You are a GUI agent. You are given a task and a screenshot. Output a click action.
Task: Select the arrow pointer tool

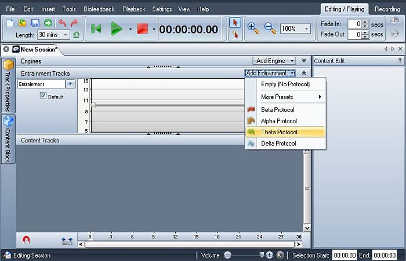tap(235, 23)
